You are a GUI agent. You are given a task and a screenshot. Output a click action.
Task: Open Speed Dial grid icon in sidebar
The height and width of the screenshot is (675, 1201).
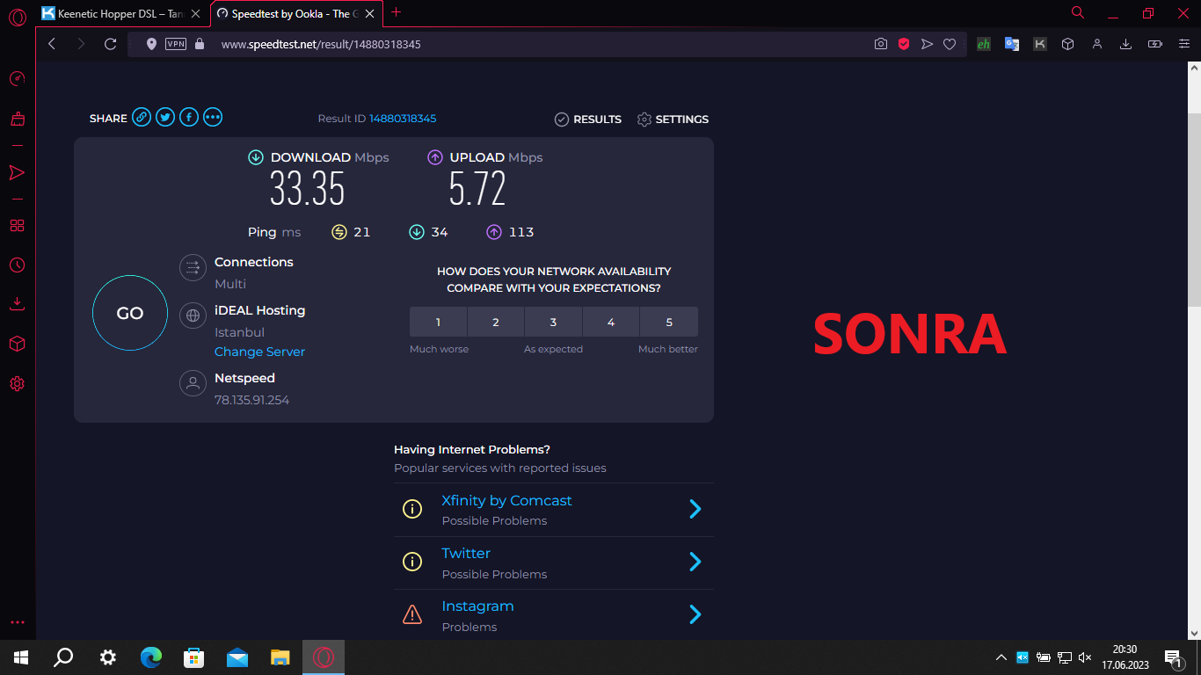[x=17, y=226]
